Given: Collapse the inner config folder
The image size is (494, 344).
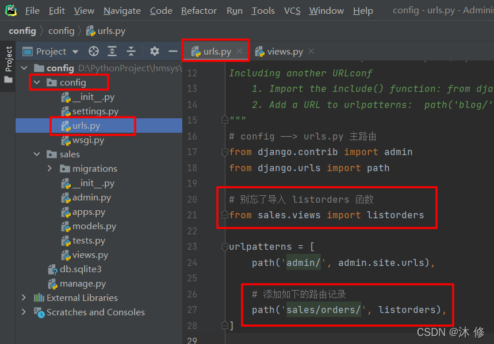Looking at the screenshot, I should click(x=37, y=83).
